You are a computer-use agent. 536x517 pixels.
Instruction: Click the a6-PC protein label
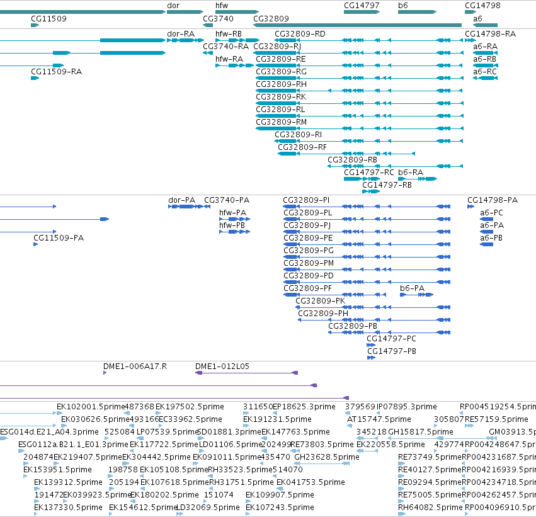[x=491, y=213]
